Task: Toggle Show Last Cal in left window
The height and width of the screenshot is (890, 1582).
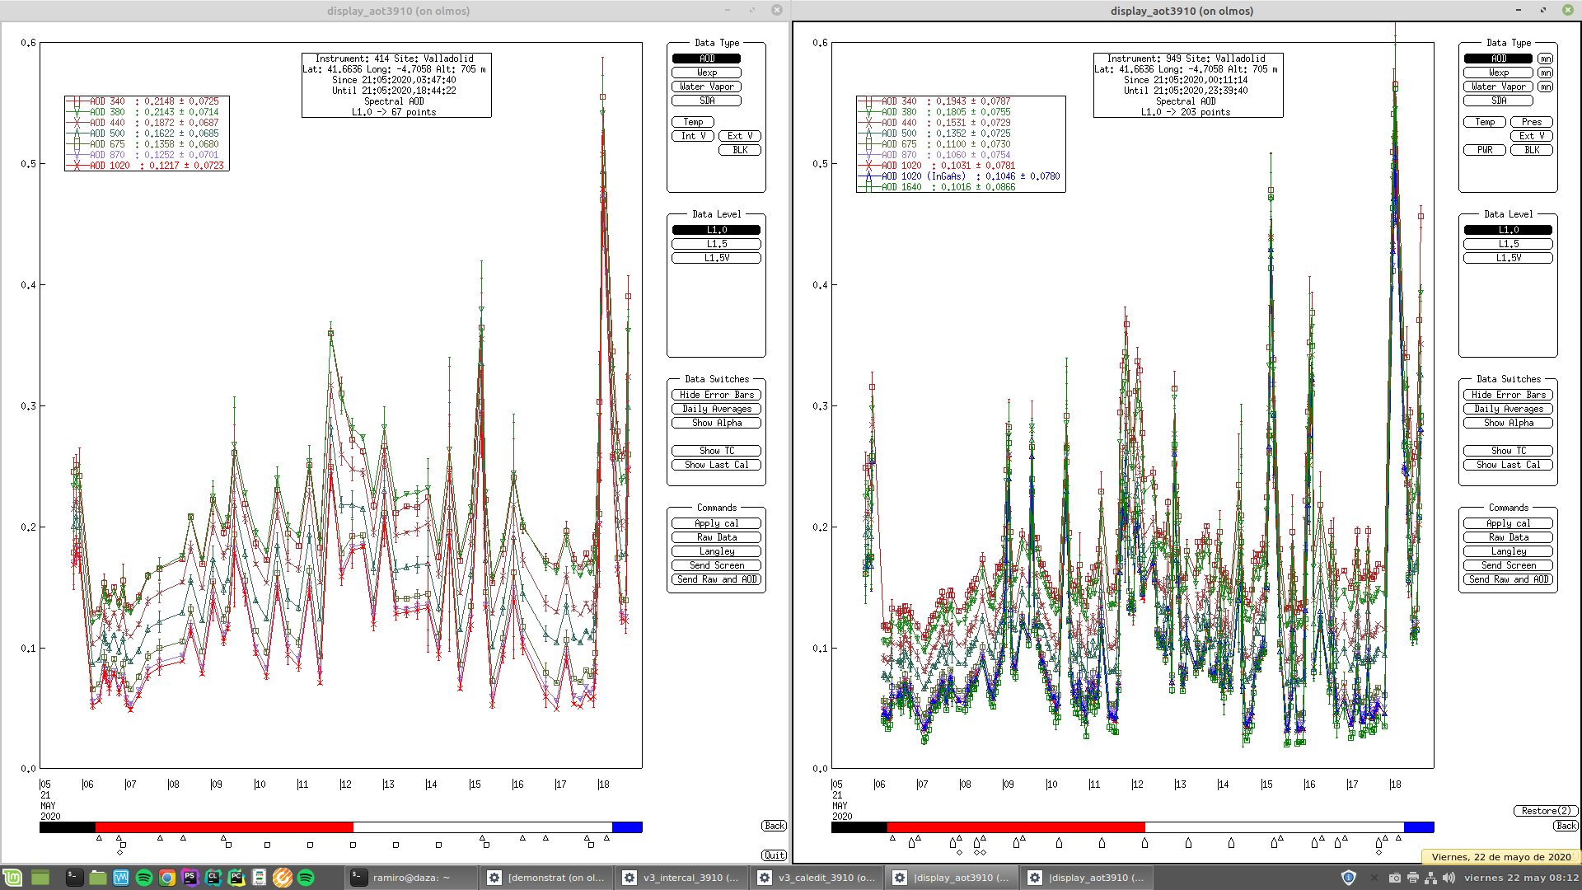Action: click(717, 465)
